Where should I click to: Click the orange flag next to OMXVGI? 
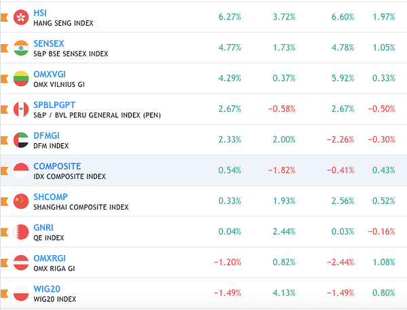coord(5,79)
